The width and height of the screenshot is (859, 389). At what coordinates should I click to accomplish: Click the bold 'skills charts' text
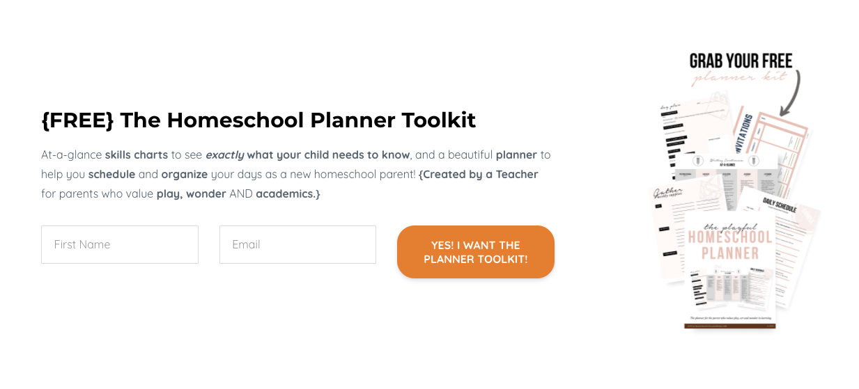(137, 154)
